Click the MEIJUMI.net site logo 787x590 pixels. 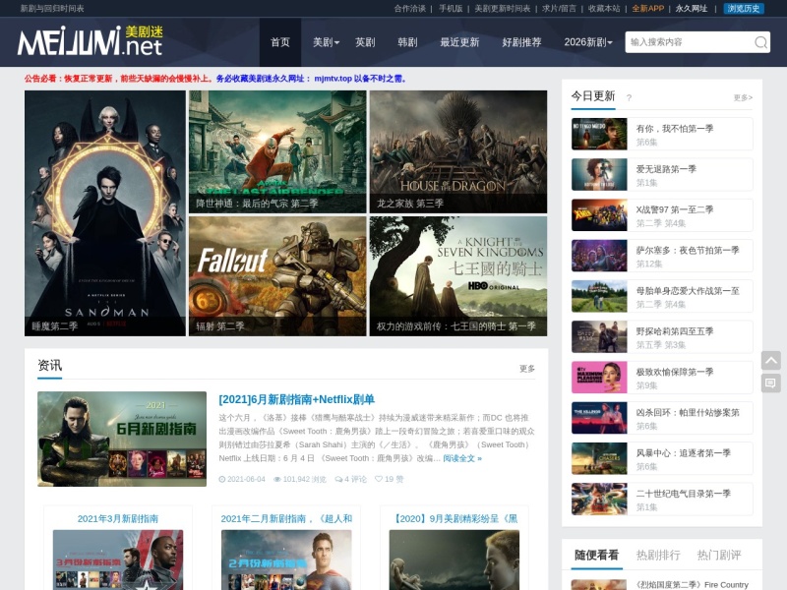pos(91,41)
